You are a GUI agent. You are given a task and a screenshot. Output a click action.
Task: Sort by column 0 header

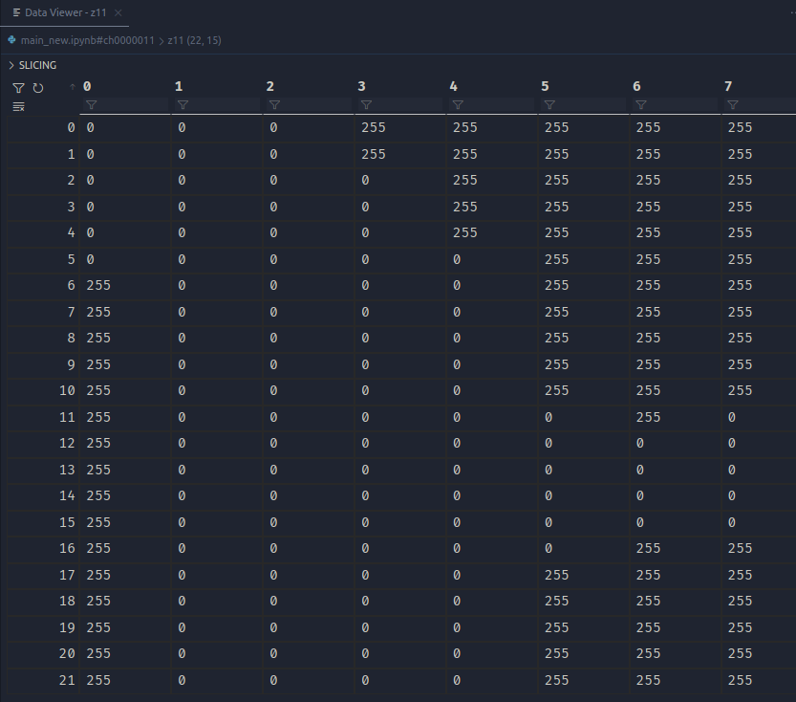(x=87, y=86)
